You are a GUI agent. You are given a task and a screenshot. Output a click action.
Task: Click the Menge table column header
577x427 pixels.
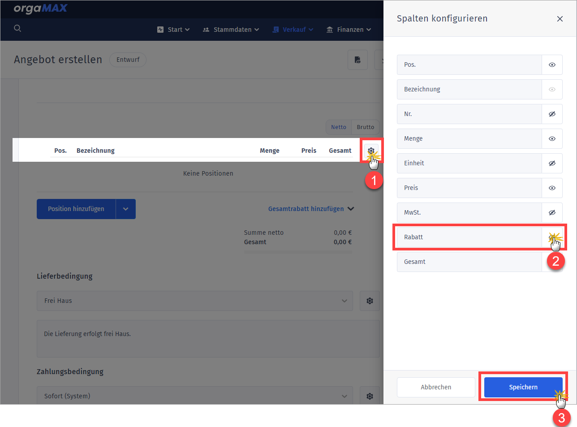[270, 151]
